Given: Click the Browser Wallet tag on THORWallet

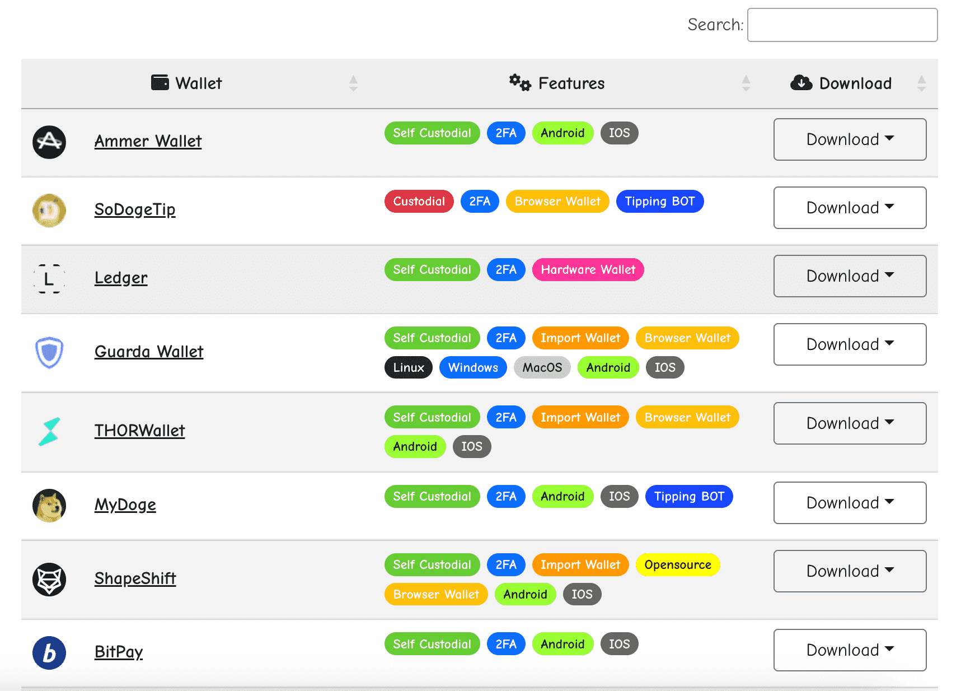Looking at the screenshot, I should coord(687,418).
